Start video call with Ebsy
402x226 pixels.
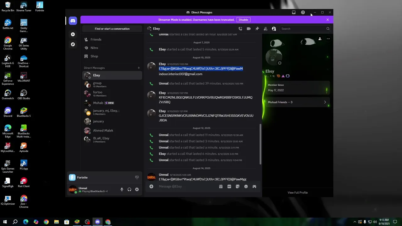click(x=249, y=29)
